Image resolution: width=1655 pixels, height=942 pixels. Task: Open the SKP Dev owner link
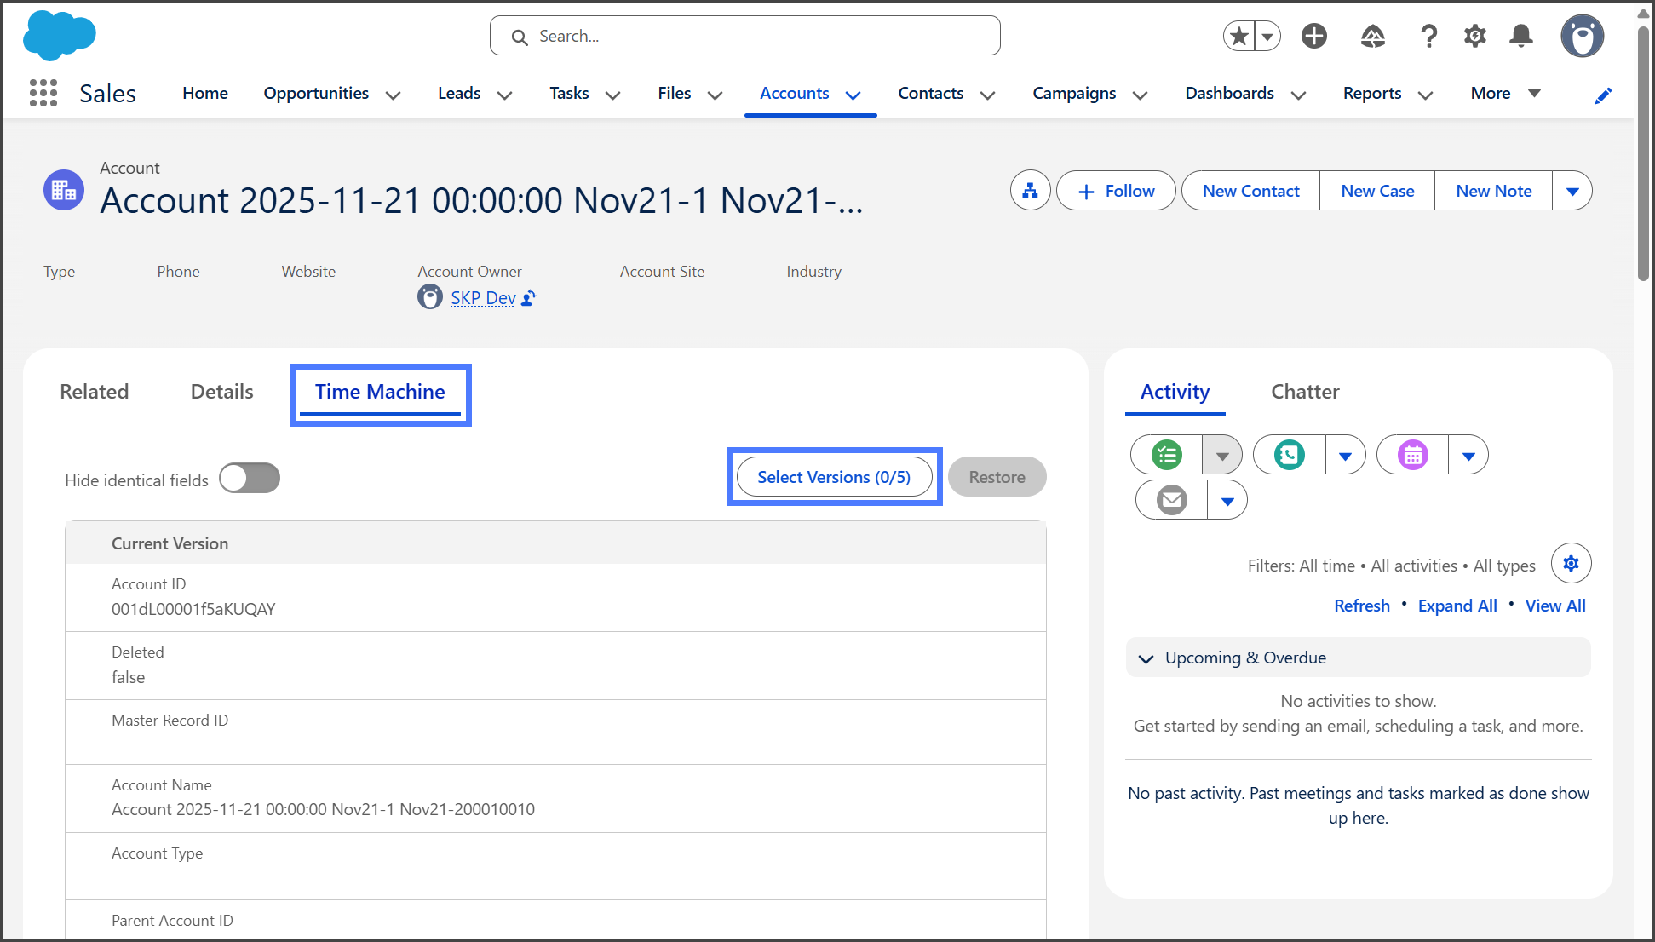click(483, 298)
